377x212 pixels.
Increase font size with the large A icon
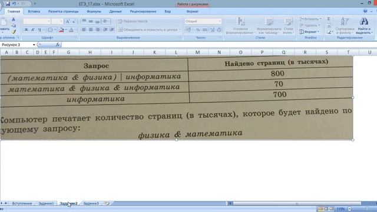(68, 21)
